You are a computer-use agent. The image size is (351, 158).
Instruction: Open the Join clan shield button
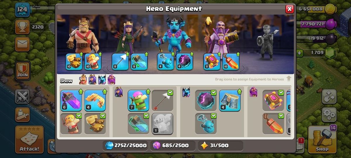(x=23, y=71)
